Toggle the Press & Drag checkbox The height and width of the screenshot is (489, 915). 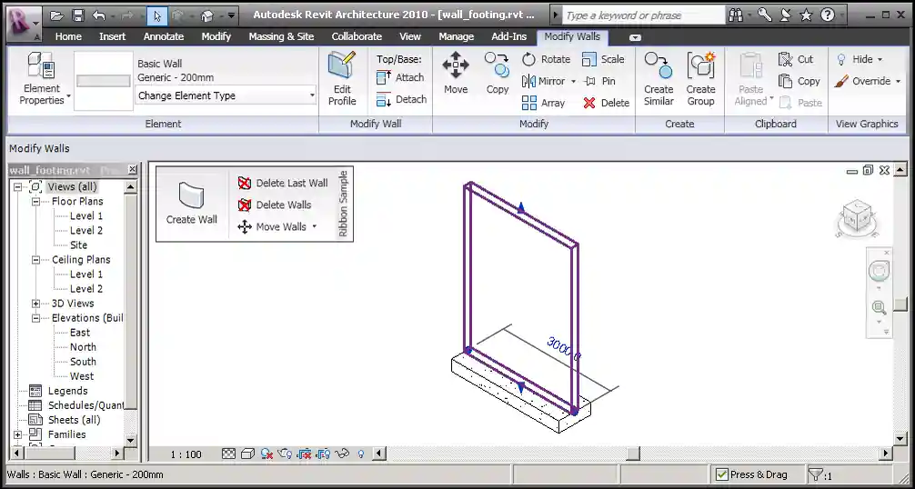pos(722,474)
